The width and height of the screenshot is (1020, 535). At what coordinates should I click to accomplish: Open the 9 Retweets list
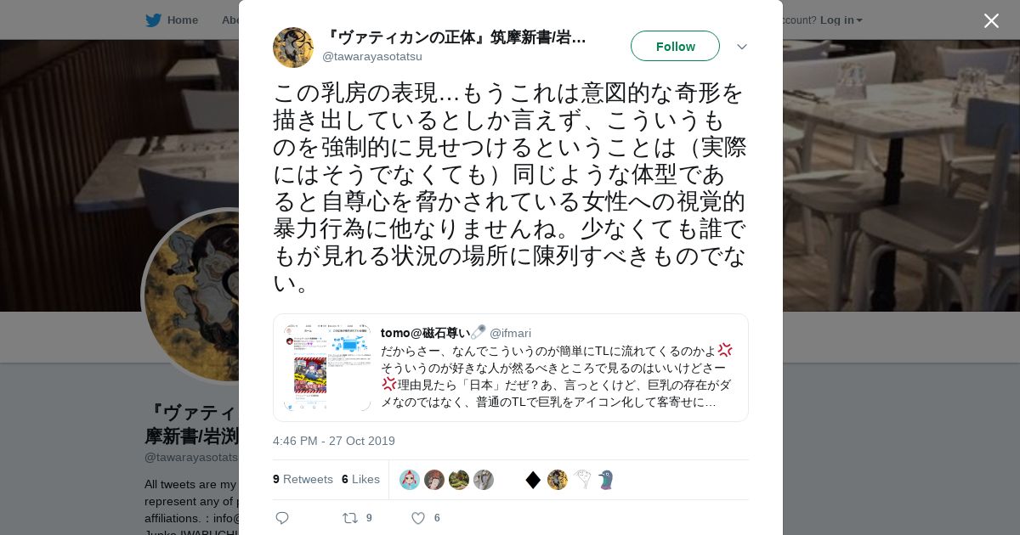[303, 480]
